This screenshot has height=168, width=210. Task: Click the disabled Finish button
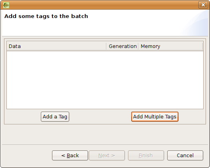click(x=146, y=156)
